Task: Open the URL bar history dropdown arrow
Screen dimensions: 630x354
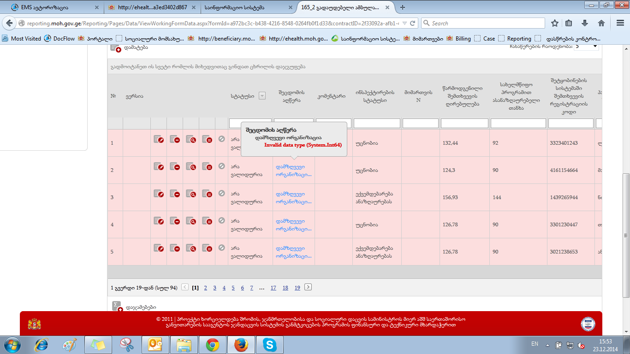Action: pyautogui.click(x=404, y=23)
